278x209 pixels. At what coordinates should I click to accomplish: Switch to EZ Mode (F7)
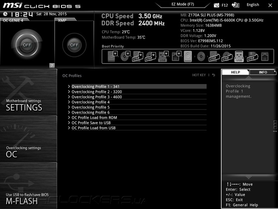click(x=183, y=4)
